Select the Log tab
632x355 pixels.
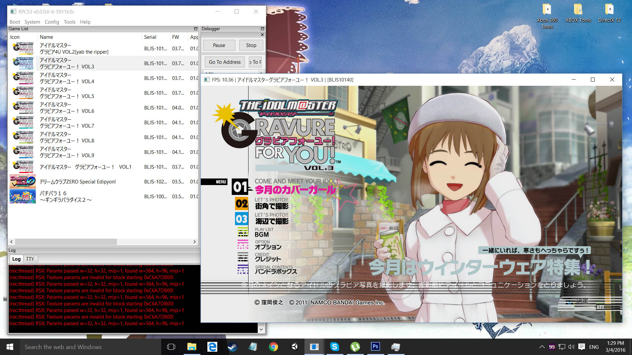16,259
